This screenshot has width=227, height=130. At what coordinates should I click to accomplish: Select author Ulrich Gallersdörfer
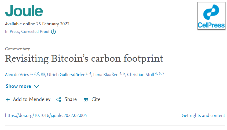coord(65,74)
